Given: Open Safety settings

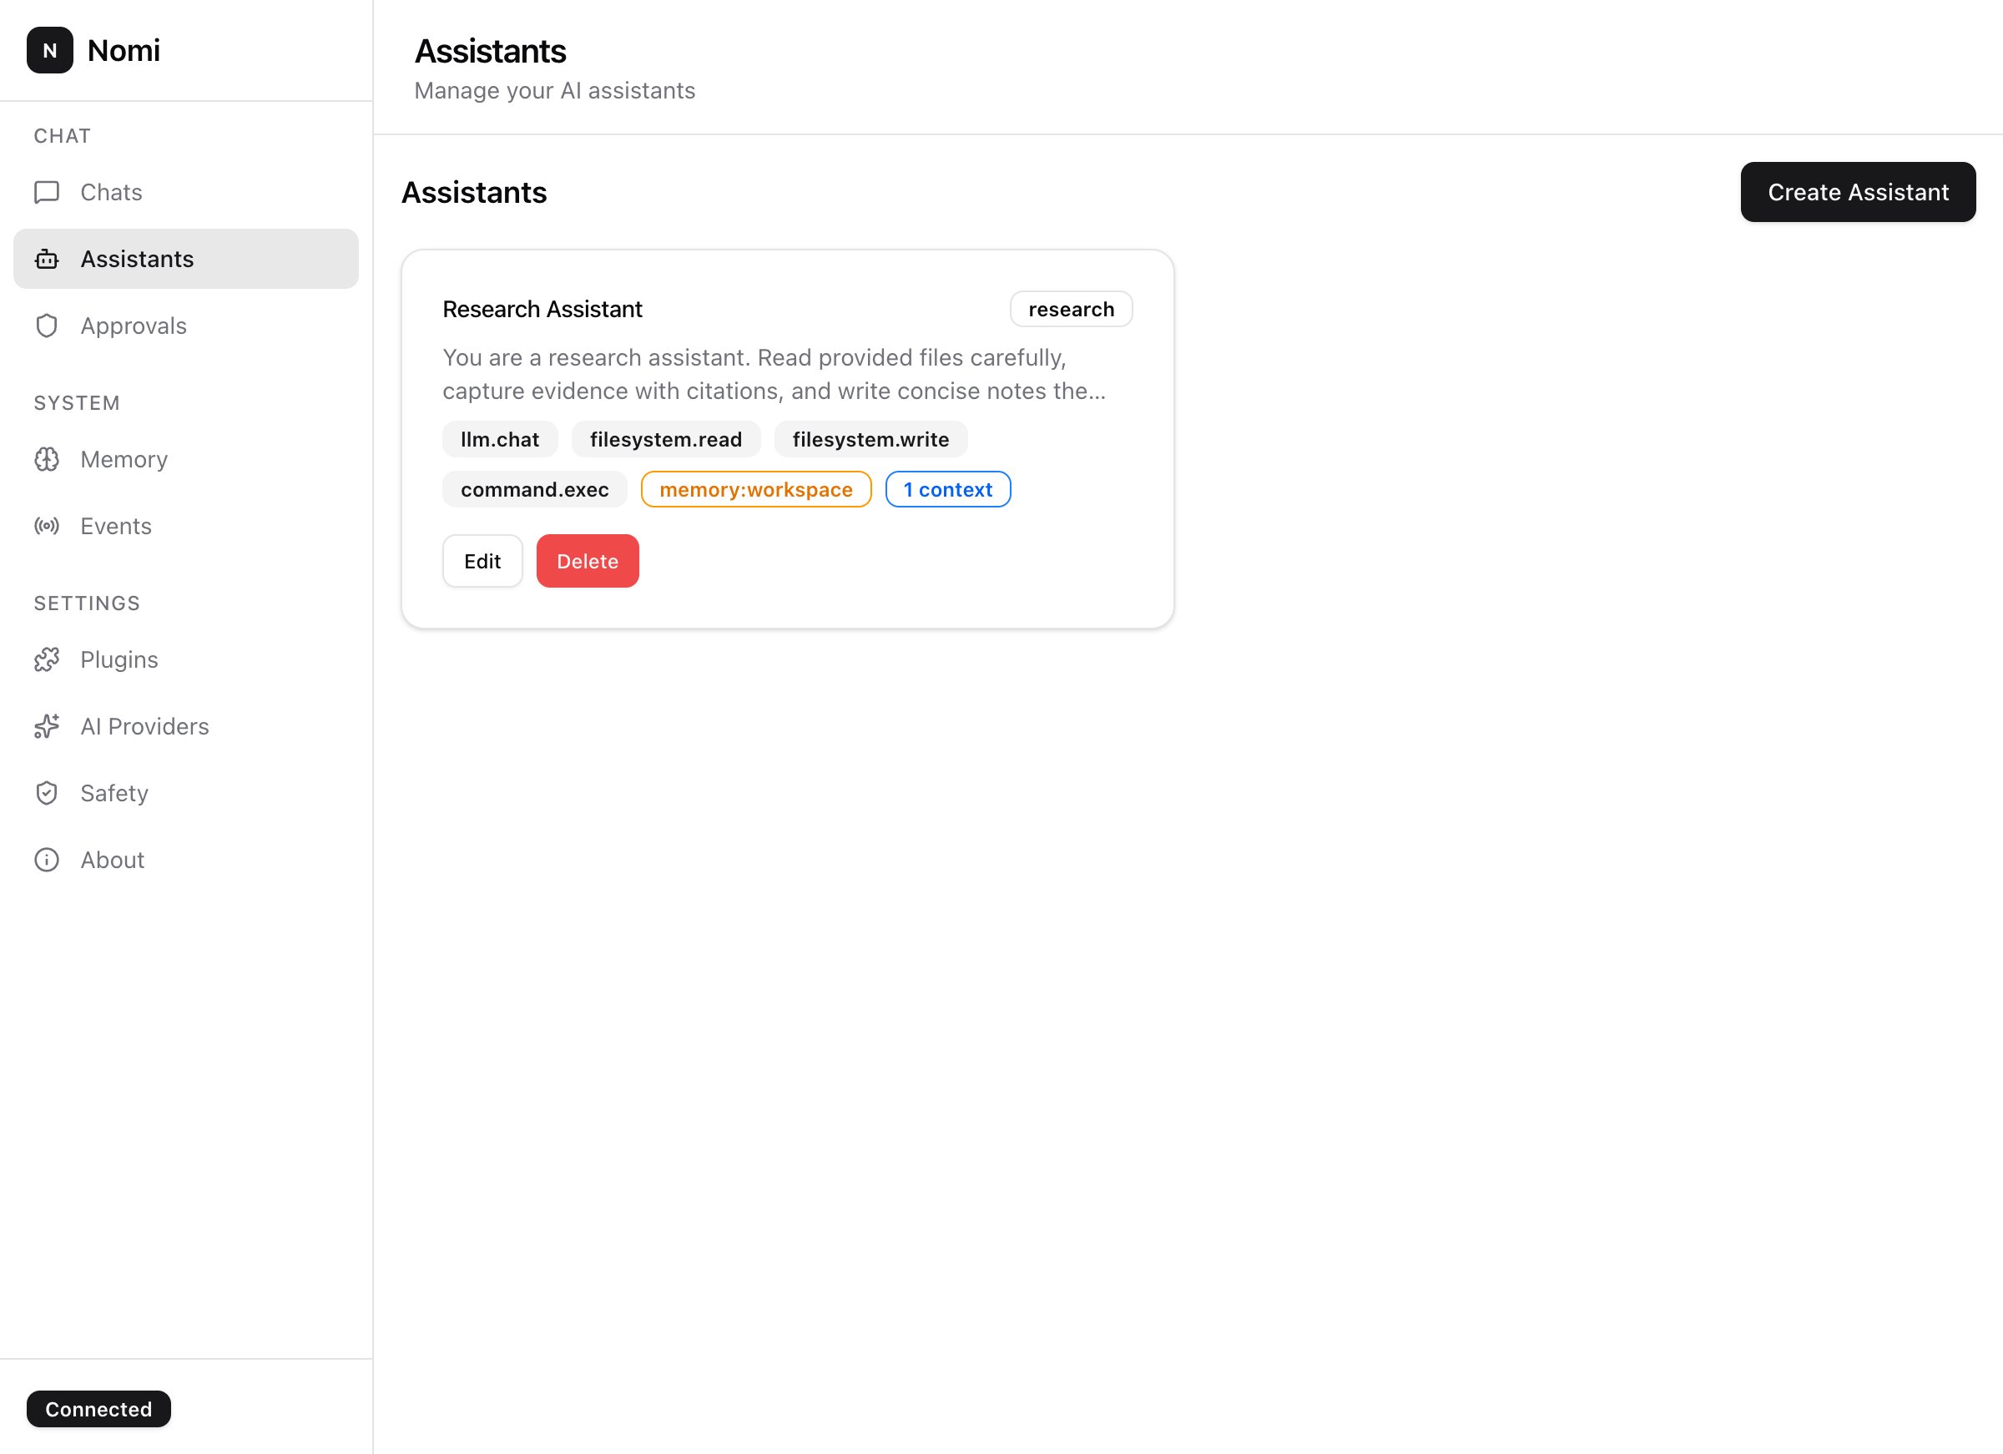Looking at the screenshot, I should (x=186, y=792).
